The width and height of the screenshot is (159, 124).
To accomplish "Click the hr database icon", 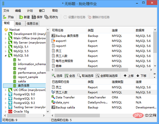I will click(x=15, y=60).
